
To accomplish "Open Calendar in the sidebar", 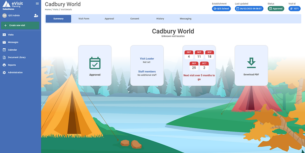I will pyautogui.click(x=12, y=50).
